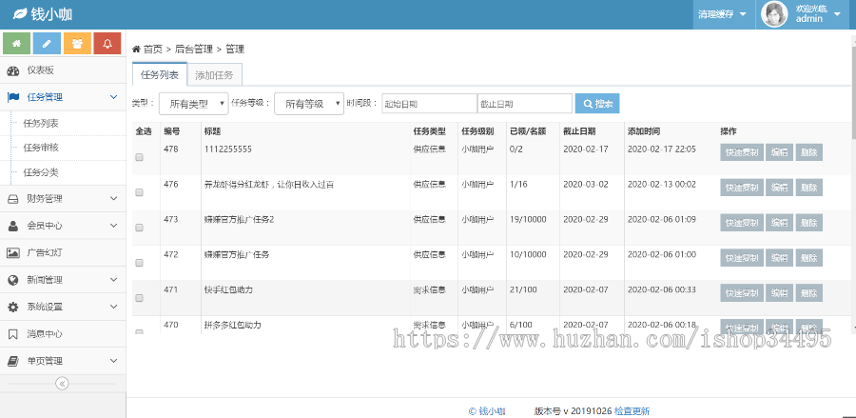This screenshot has width=856, height=418.
Task: Switch to the 添加任务 tab
Action: point(215,75)
